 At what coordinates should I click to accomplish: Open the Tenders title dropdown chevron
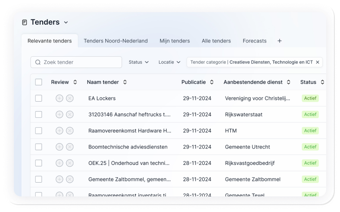click(x=66, y=22)
